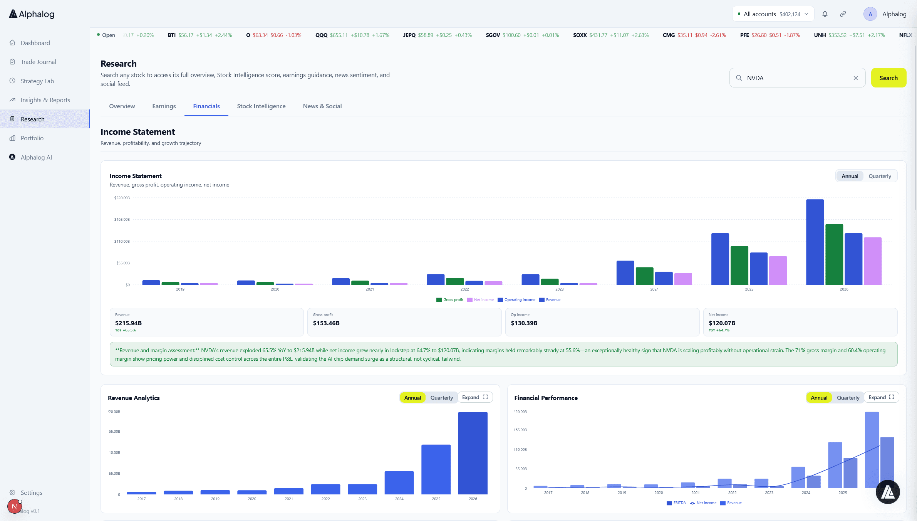This screenshot has height=521, width=917.
Task: Click EBITDA legend swatch in Financial Performance
Action: coord(669,503)
